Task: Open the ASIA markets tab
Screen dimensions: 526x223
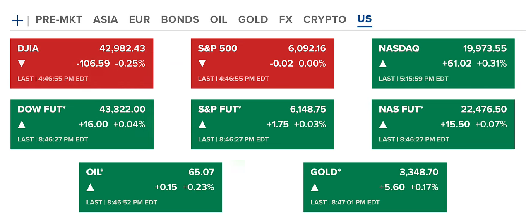Action: tap(105, 19)
